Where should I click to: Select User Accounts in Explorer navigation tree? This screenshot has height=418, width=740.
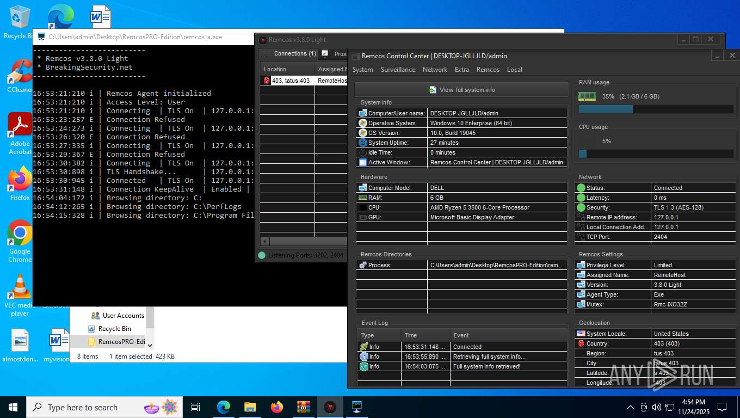click(x=118, y=316)
